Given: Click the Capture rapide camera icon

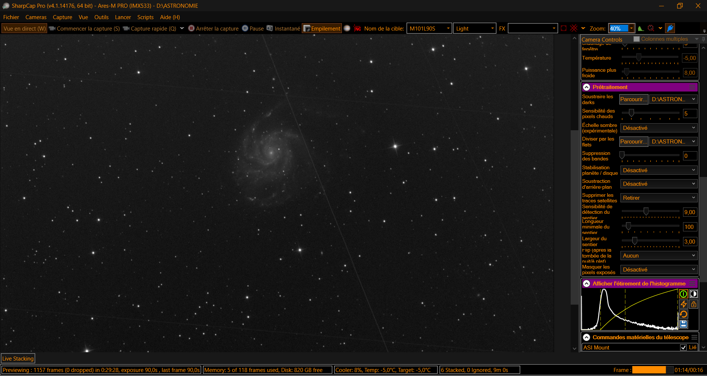Looking at the screenshot, I should pos(126,28).
